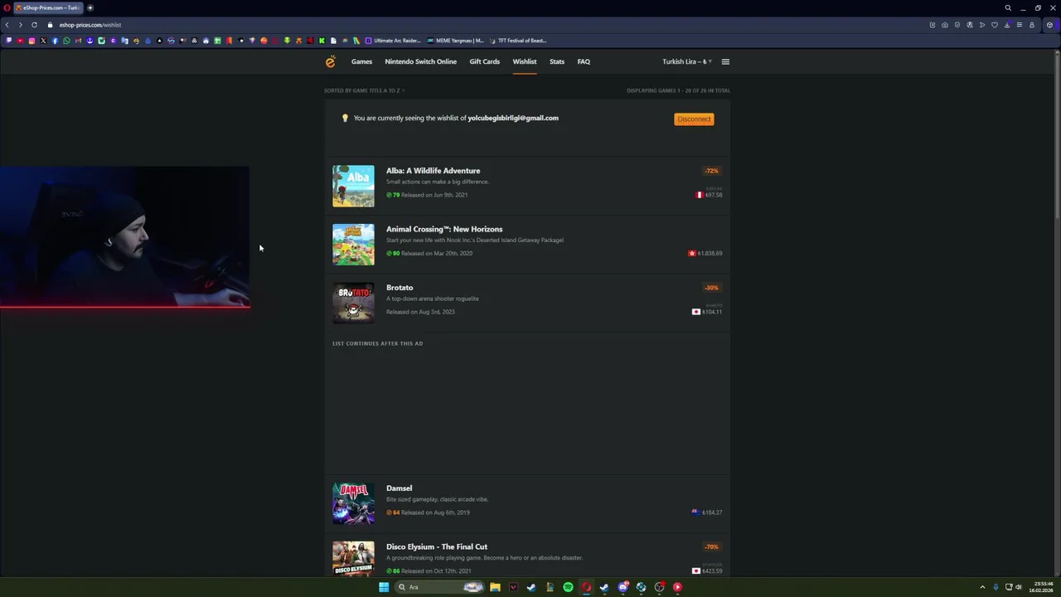This screenshot has height=597, width=1061.
Task: Open the Damsel game link
Action: [399, 488]
